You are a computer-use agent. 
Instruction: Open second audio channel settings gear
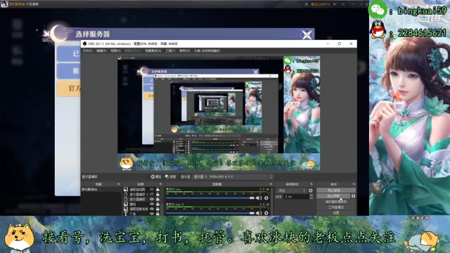point(266,213)
